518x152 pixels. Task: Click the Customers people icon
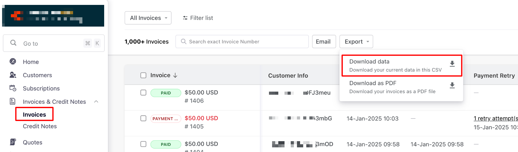13,75
